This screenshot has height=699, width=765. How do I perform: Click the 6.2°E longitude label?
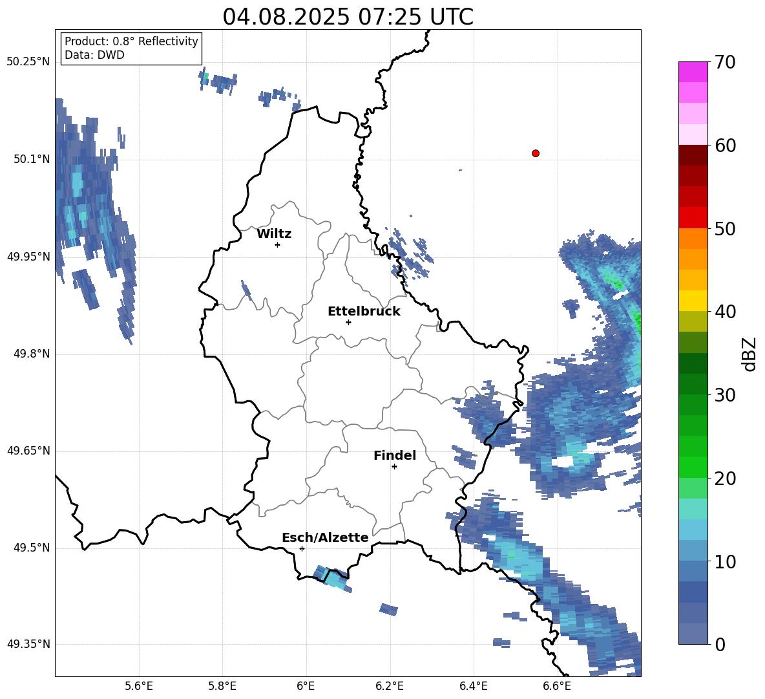[x=390, y=686]
